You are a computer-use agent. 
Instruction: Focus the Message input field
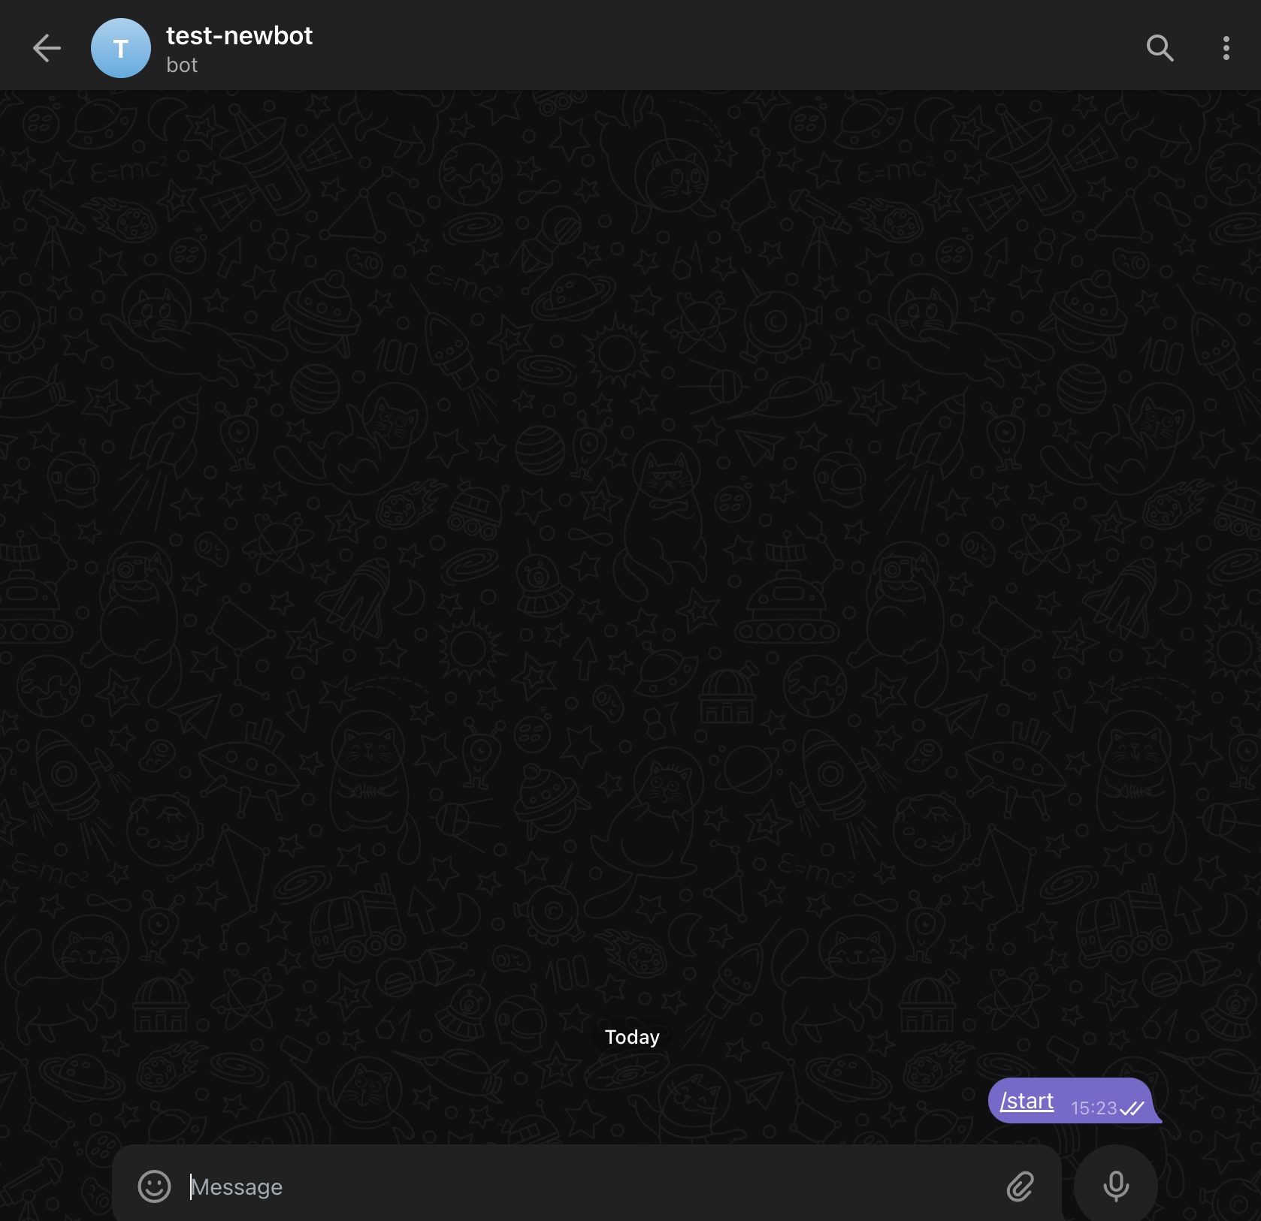pyautogui.click(x=526, y=1186)
